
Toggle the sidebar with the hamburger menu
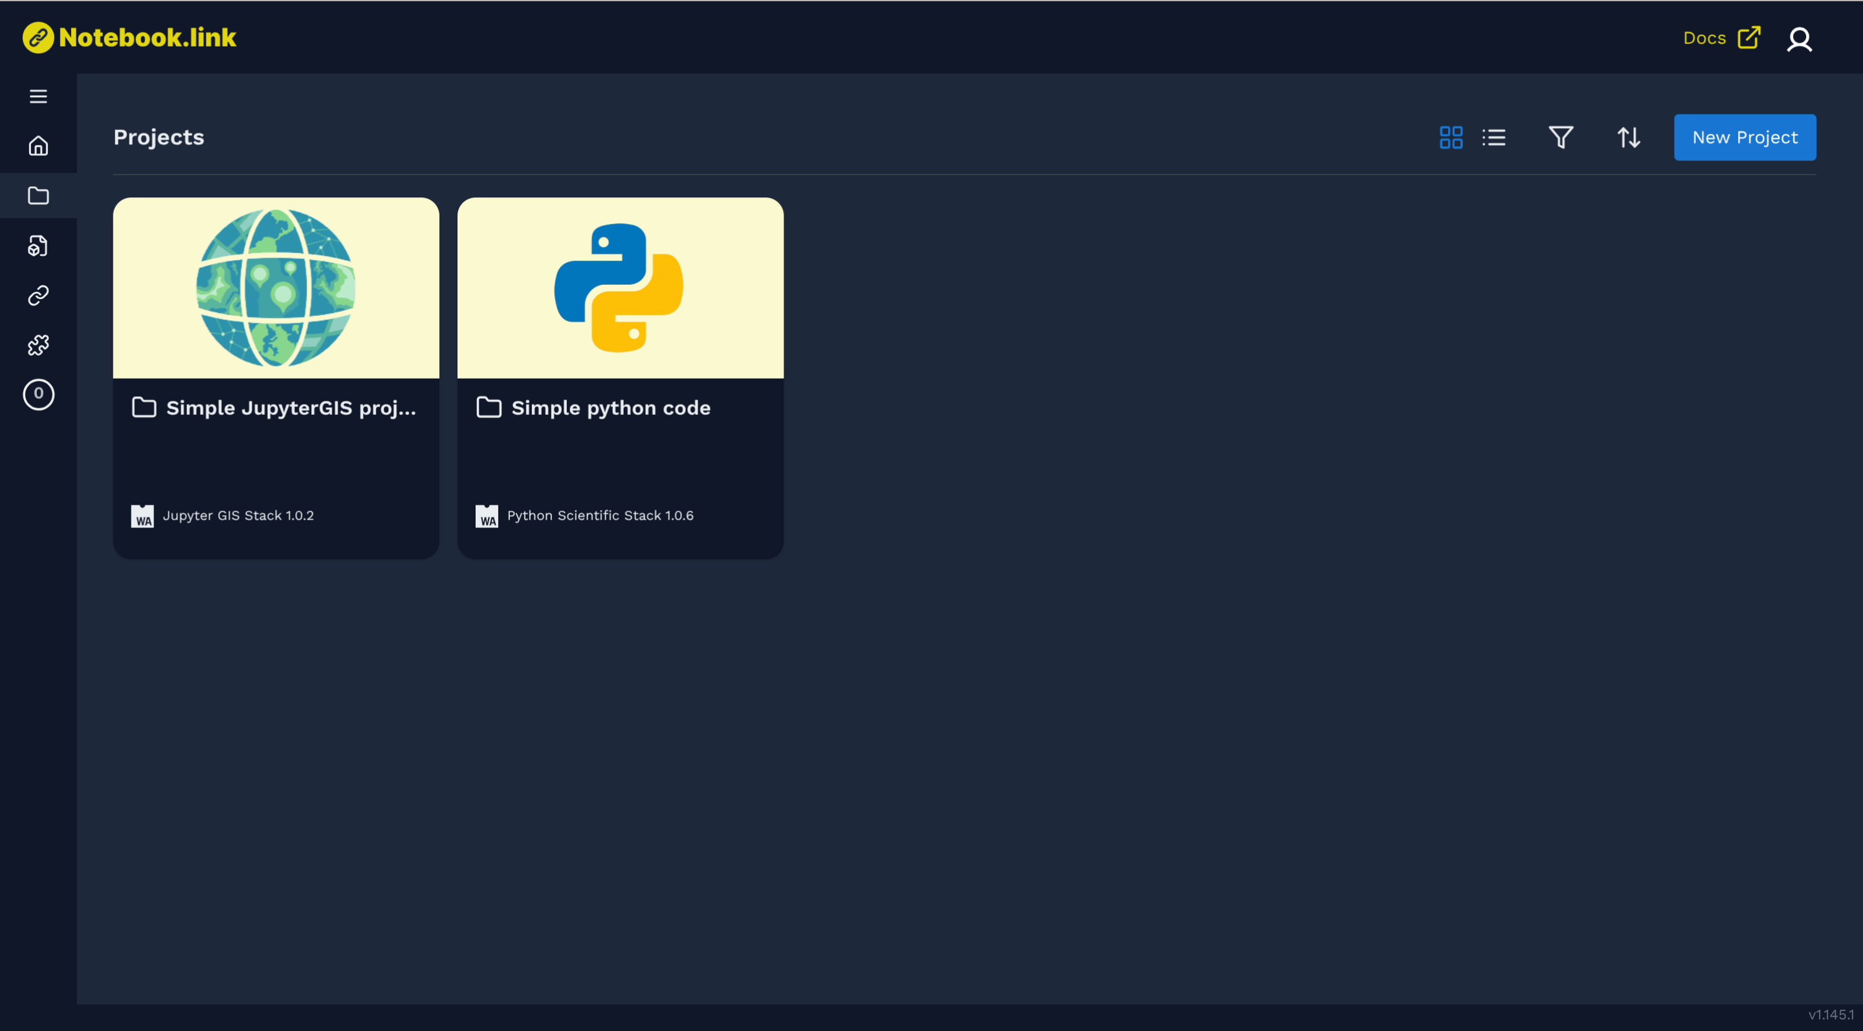(x=38, y=96)
